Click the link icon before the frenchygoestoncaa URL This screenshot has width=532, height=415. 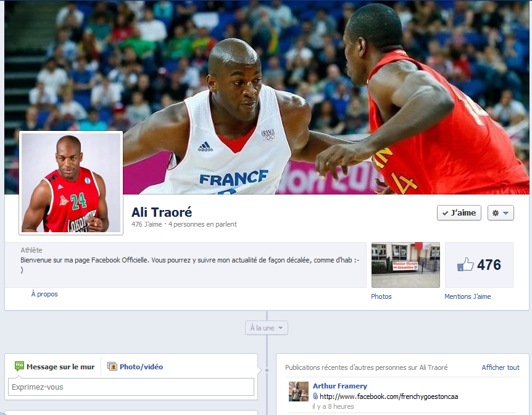click(x=315, y=396)
